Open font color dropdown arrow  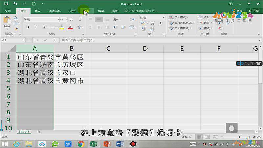74,27
